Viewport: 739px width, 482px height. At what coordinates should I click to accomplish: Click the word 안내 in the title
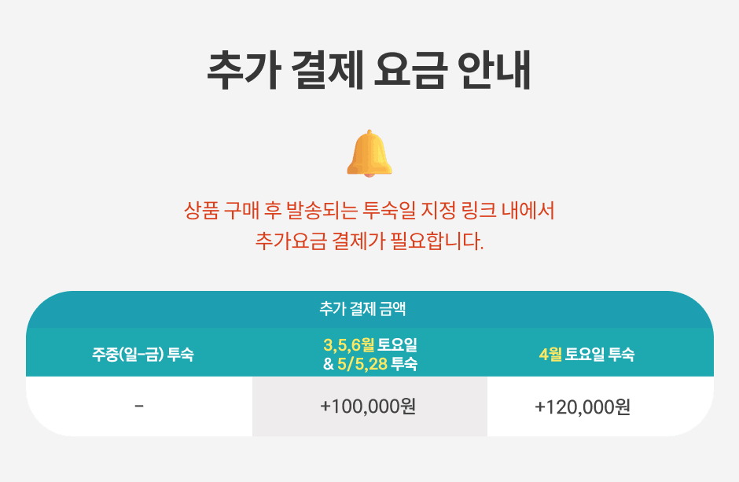(x=495, y=70)
